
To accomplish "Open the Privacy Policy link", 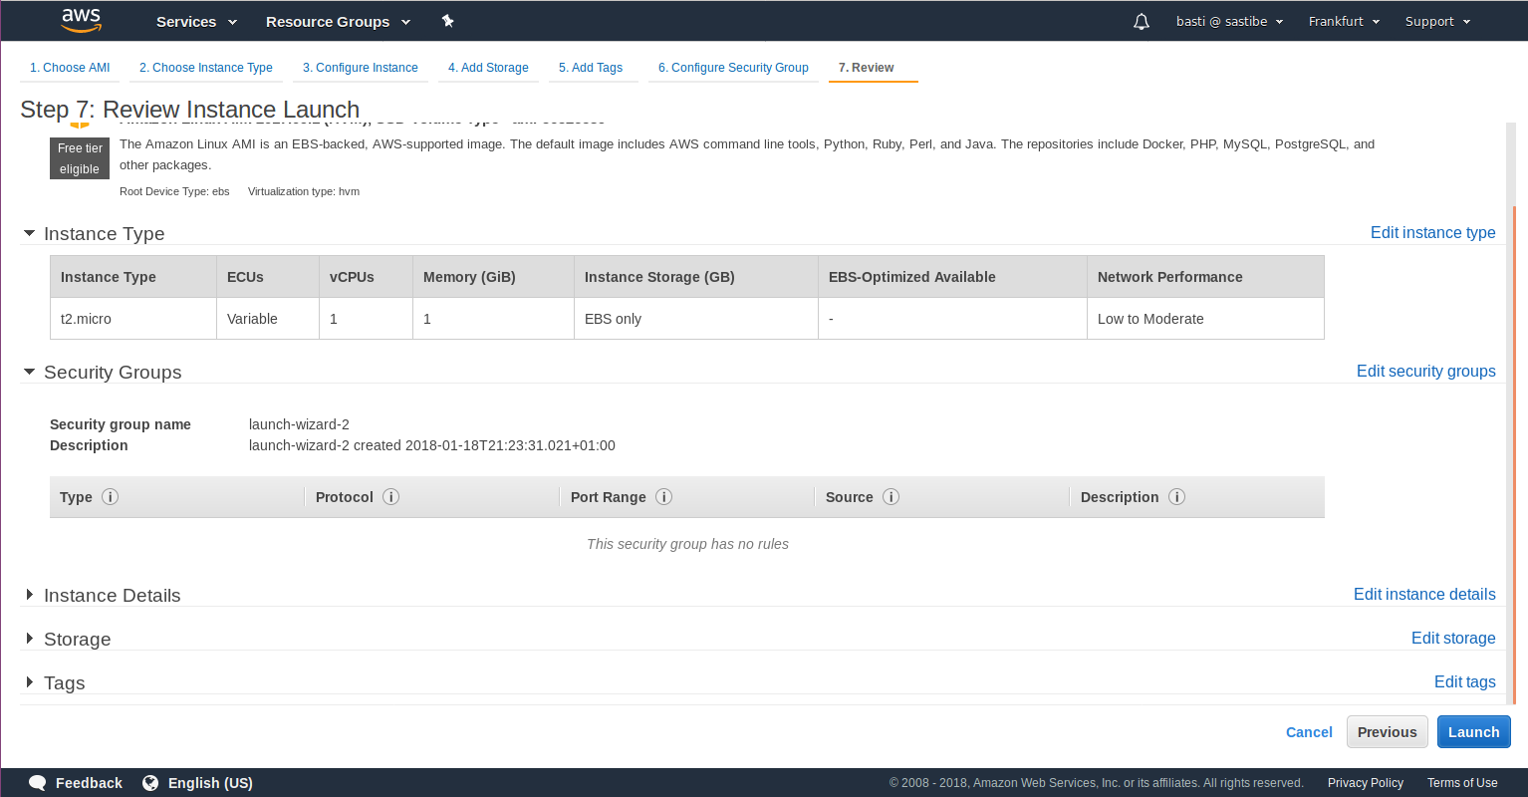I will 1366,783.
